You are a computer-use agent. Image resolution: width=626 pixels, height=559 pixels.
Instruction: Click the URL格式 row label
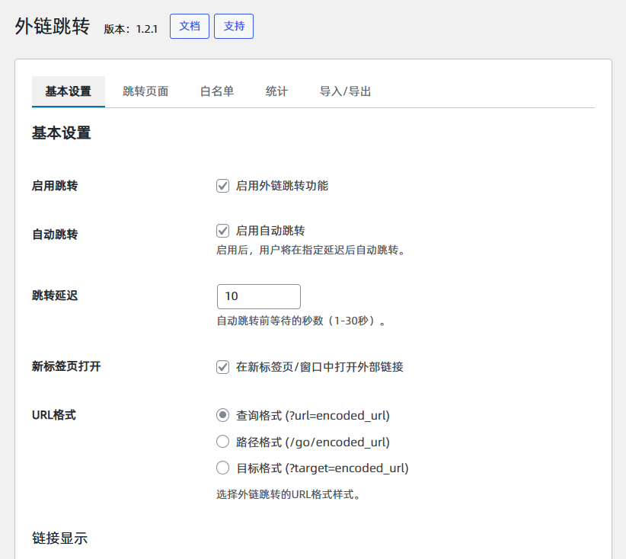coord(53,415)
